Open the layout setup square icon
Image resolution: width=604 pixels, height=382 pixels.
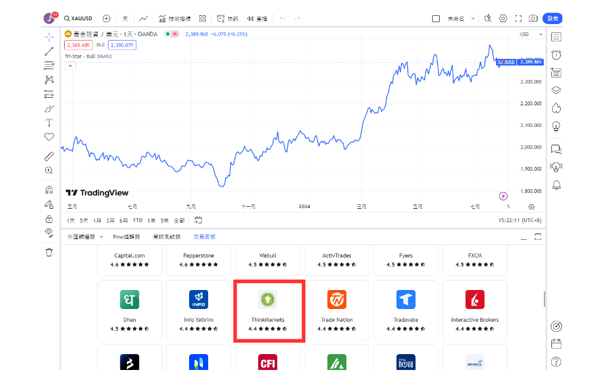436,18
